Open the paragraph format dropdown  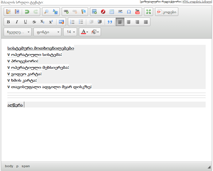click(x=18, y=32)
